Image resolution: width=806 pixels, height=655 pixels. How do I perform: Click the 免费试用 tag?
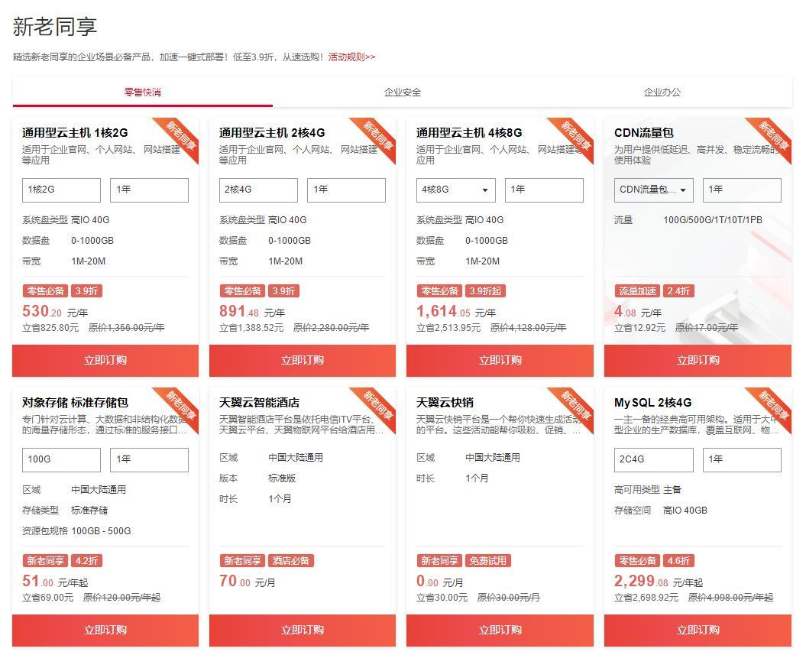(x=488, y=561)
